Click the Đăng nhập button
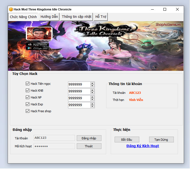Image resolution: width=190 pixels, height=169 pixels. (89, 138)
